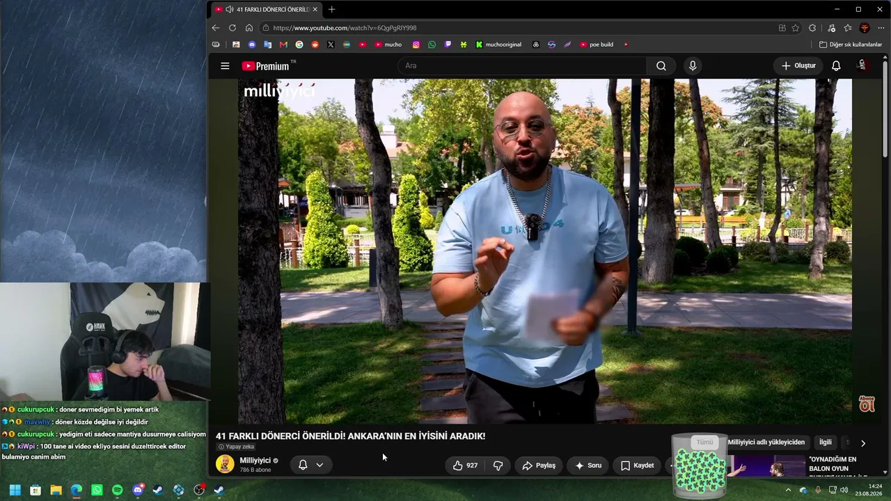
Task: Open 'Diğer sık kullanılanlar' bookmarks folder
Action: click(x=851, y=45)
